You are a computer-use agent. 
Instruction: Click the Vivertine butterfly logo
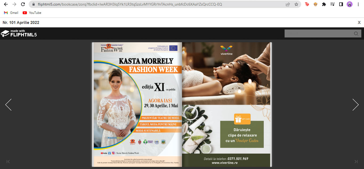click(x=227, y=48)
